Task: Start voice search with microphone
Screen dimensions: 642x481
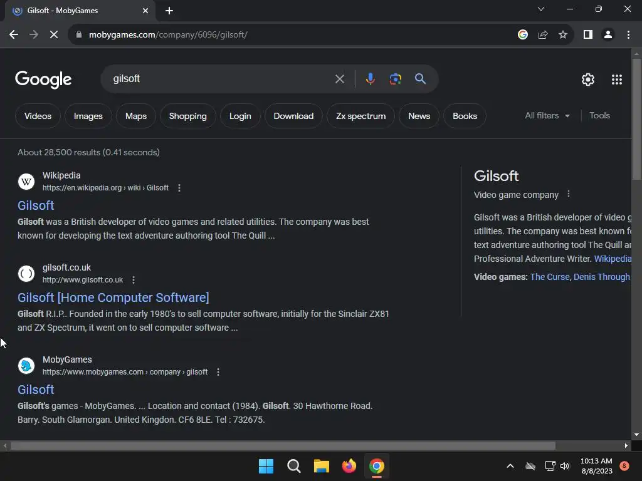Action: (x=370, y=79)
